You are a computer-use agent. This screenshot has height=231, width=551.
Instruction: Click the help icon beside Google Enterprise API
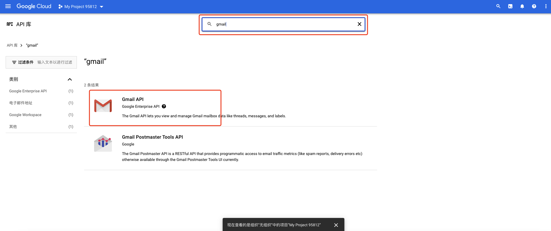coord(164,106)
